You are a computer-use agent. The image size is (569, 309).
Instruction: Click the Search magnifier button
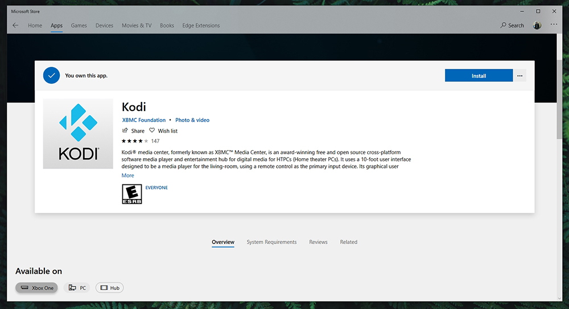pyautogui.click(x=512, y=26)
